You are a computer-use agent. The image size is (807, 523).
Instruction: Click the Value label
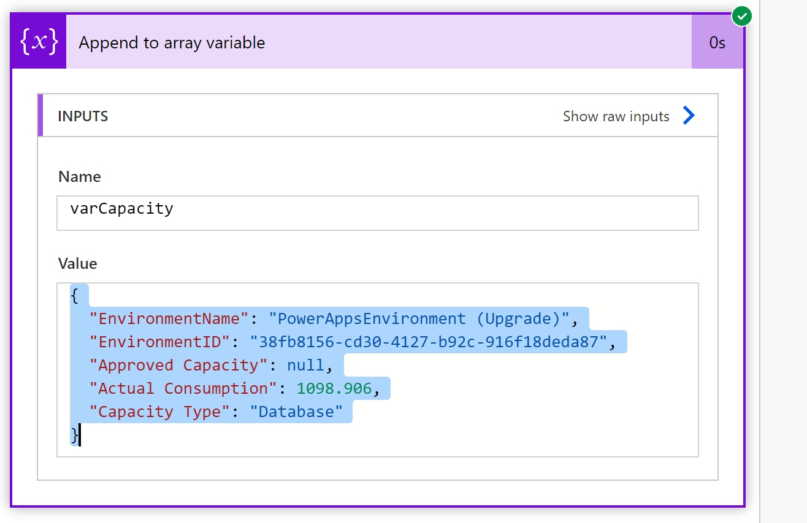[77, 263]
